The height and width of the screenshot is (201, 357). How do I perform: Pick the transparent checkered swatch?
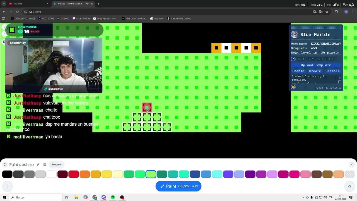[x=349, y=174]
